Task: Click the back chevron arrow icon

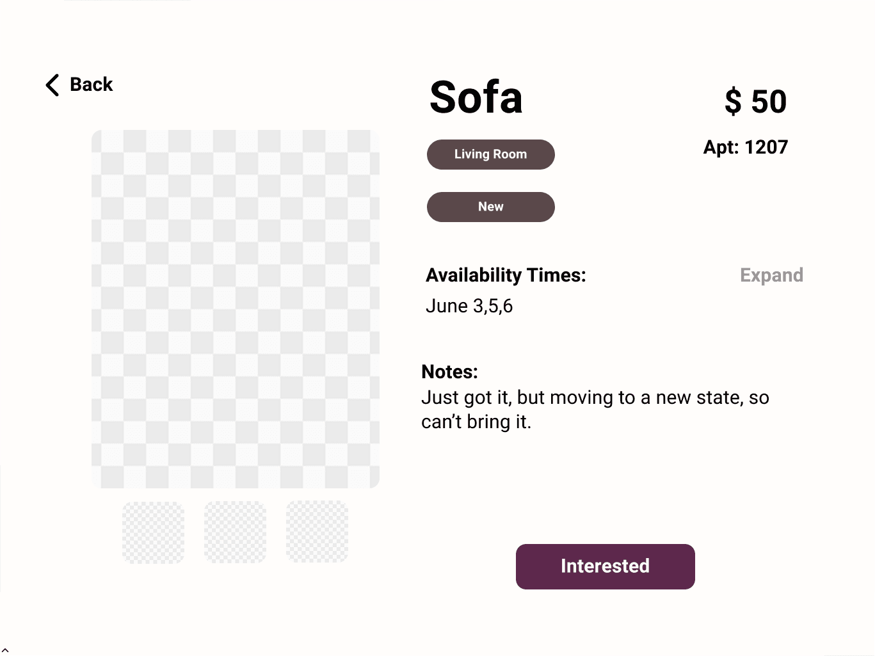Action: [x=52, y=84]
